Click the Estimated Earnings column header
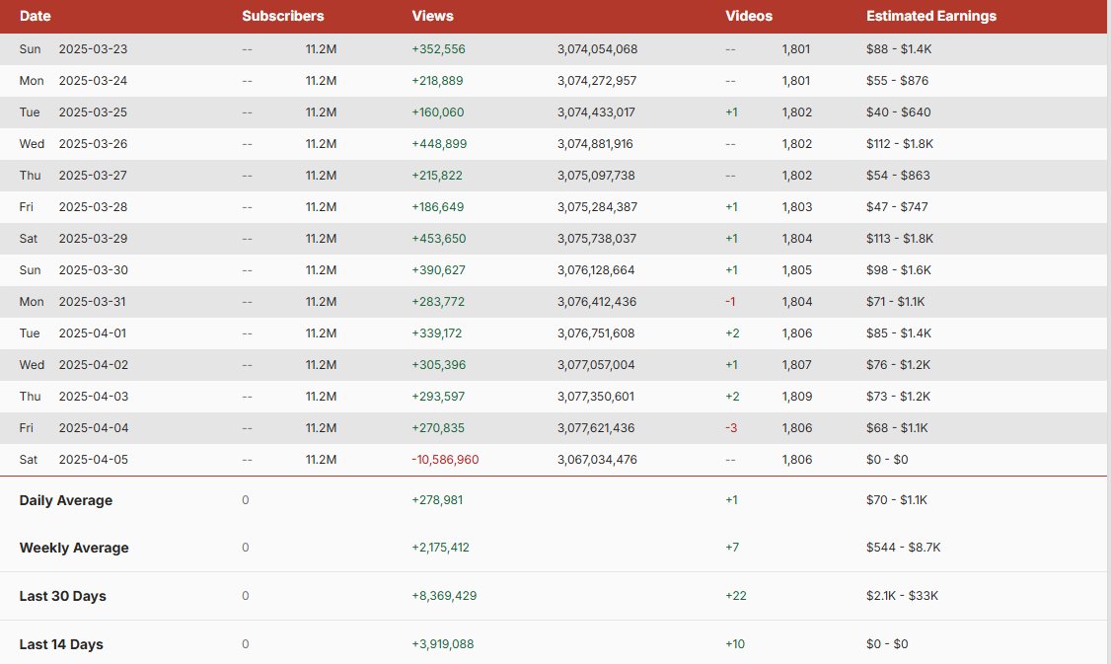1111x664 pixels. 931,16
